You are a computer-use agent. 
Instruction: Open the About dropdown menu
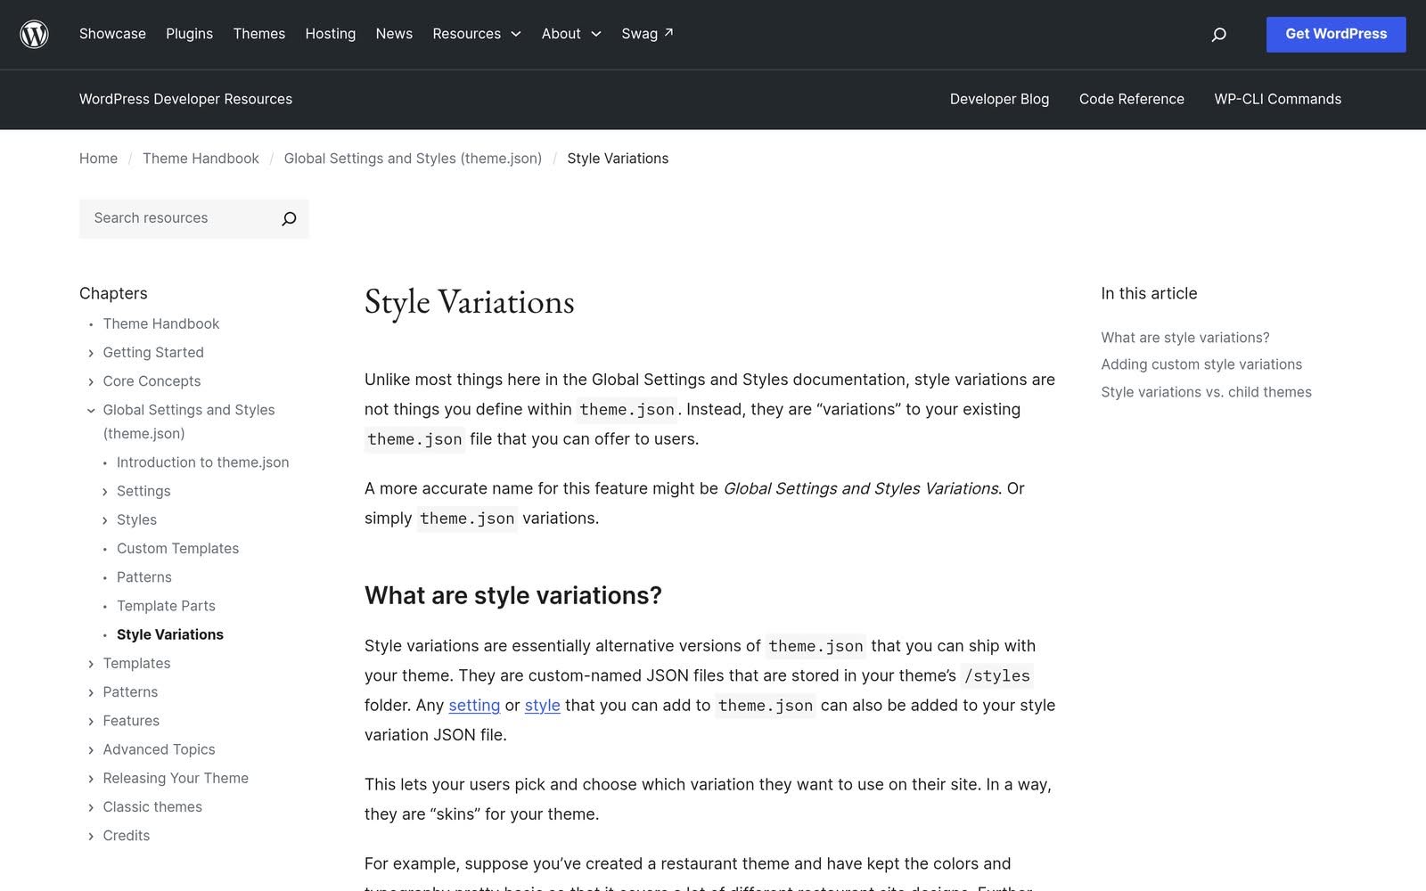click(x=571, y=34)
